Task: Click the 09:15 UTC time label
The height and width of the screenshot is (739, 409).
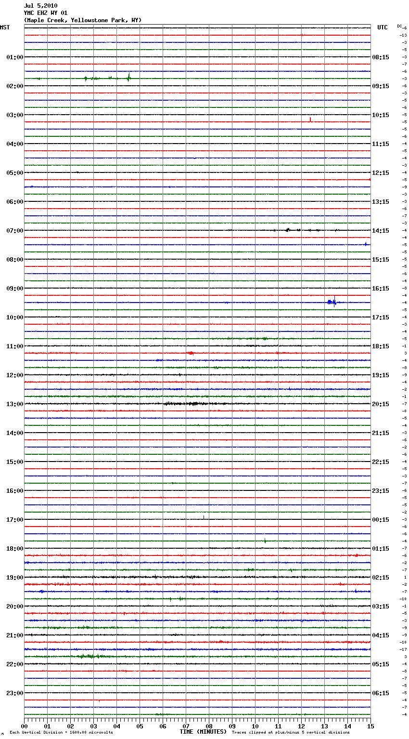Action: pos(381,86)
